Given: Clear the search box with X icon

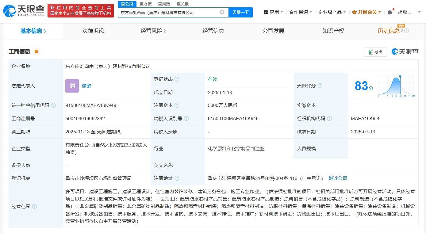Looking at the screenshot, I should click(222, 12).
